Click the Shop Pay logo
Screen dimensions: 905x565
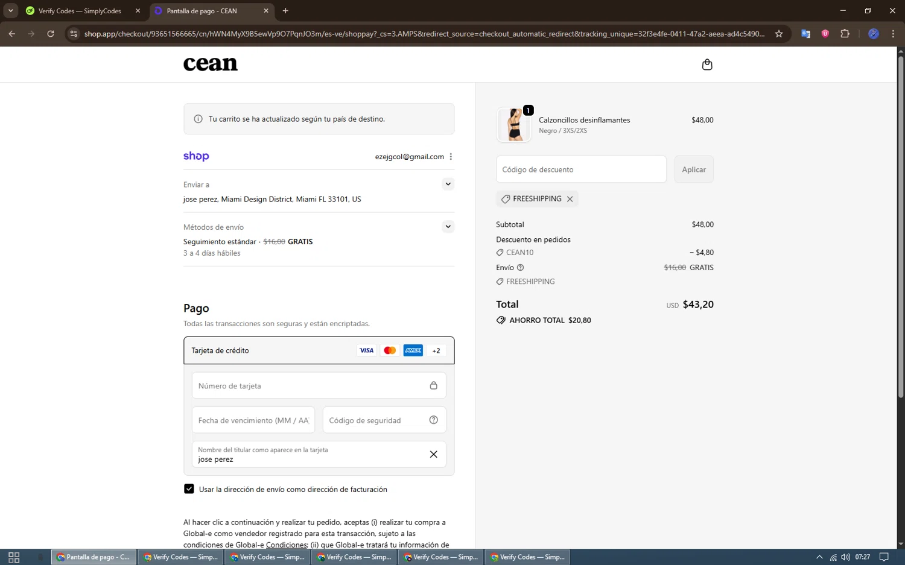[x=196, y=156]
